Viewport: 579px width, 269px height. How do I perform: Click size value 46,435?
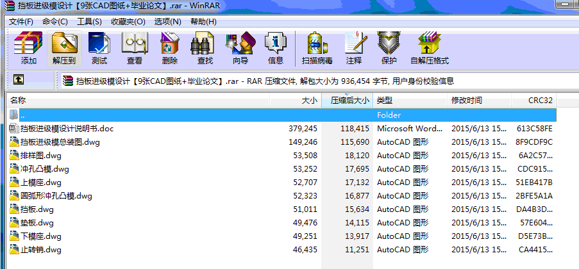(x=305, y=249)
